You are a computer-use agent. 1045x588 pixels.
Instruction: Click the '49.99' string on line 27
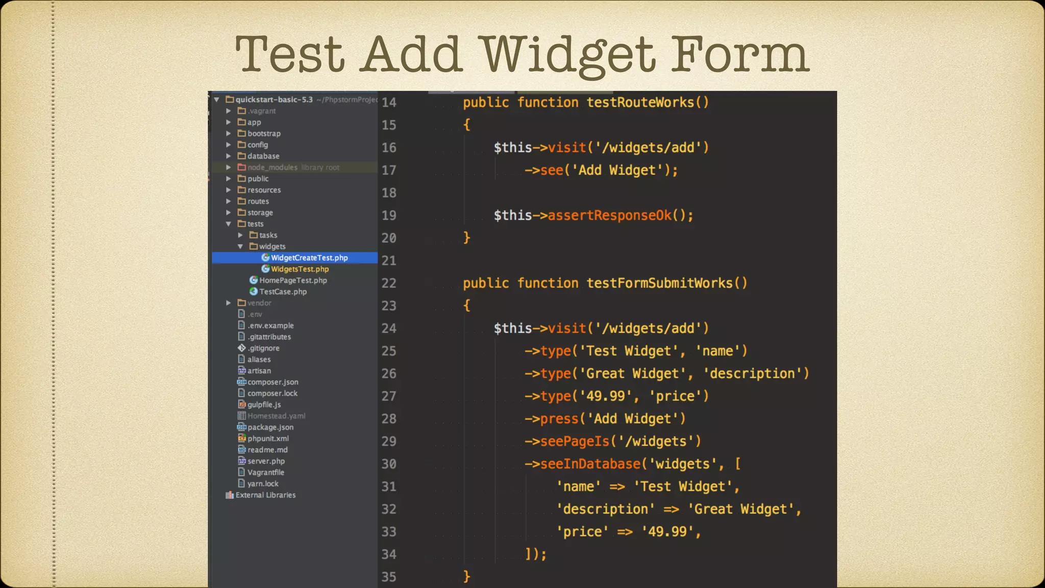pyautogui.click(x=605, y=396)
